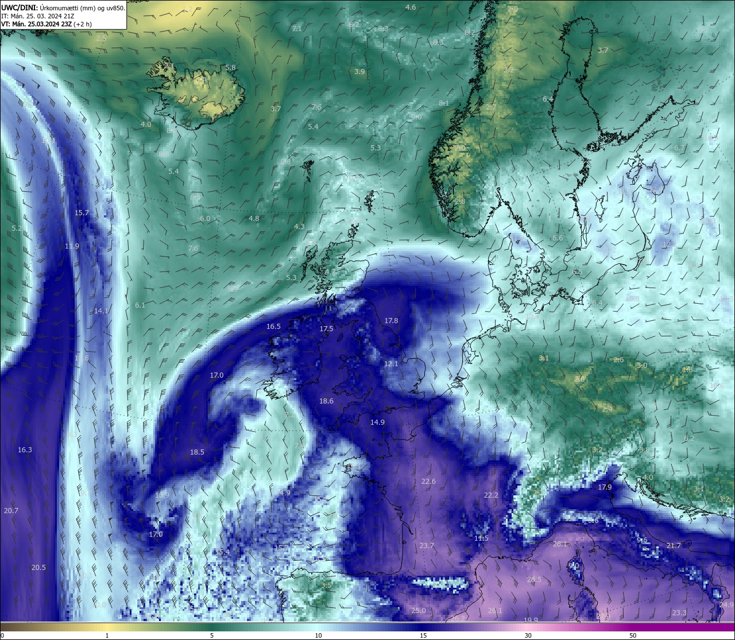735x640 pixels.
Task: Click the 6.2 value label
Action: (x=689, y=439)
